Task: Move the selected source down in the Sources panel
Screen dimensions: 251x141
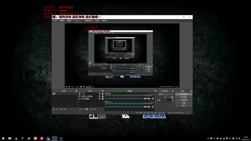Action: pos(94,109)
